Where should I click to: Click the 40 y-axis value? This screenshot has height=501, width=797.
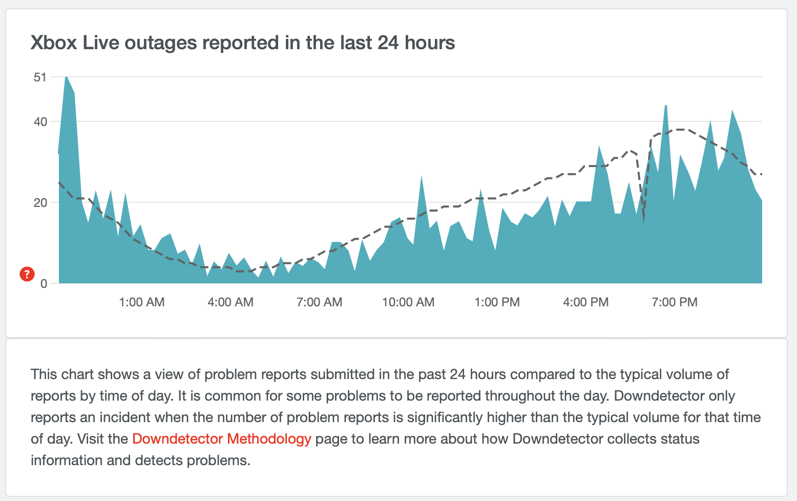point(40,122)
